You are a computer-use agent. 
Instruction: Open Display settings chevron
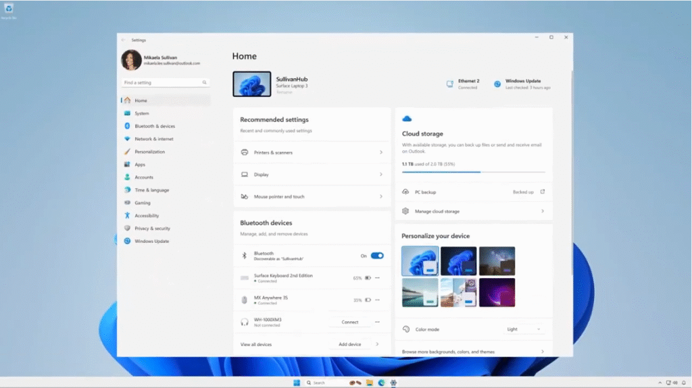(x=381, y=174)
